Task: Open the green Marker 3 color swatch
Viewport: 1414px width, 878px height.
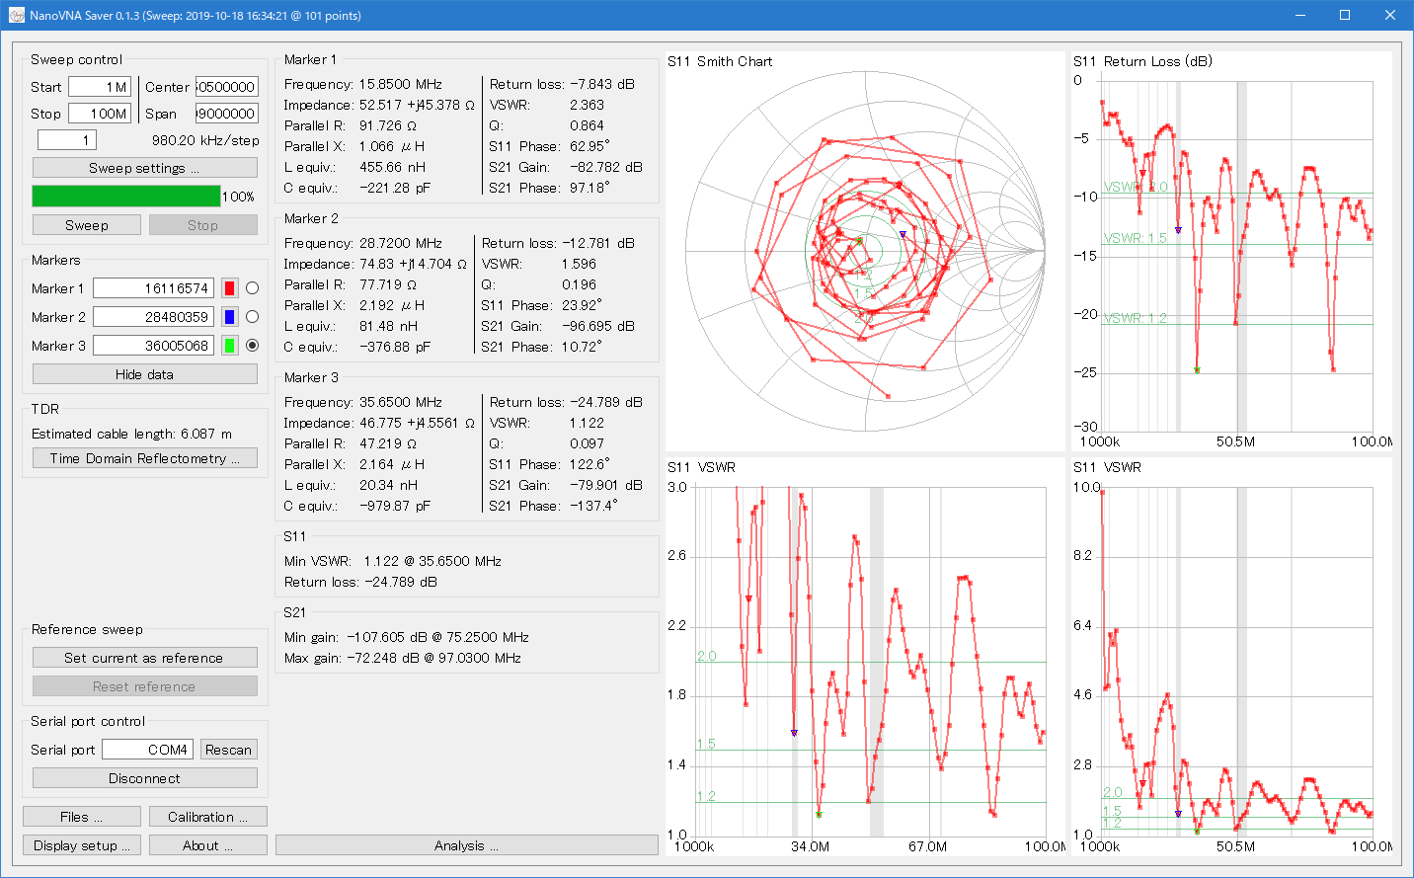Action: pyautogui.click(x=229, y=346)
